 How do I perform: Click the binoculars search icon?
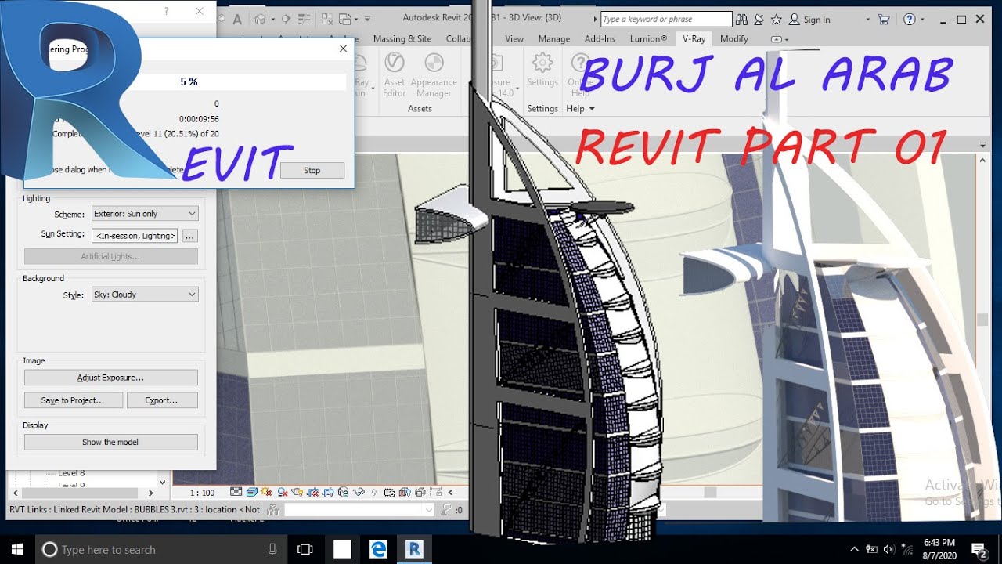coord(742,19)
